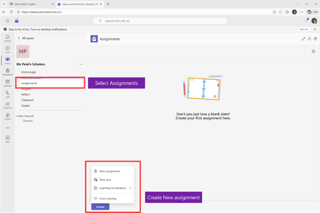320x213 pixels.
Task: Open Assignments app in left rail
Action: click(7, 72)
